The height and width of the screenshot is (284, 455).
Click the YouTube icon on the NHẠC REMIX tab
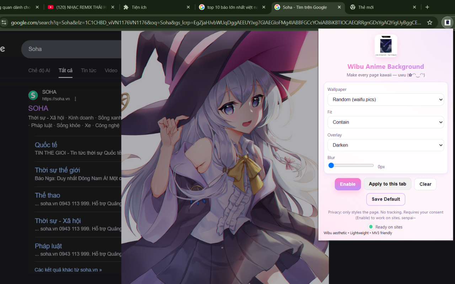click(x=51, y=6)
